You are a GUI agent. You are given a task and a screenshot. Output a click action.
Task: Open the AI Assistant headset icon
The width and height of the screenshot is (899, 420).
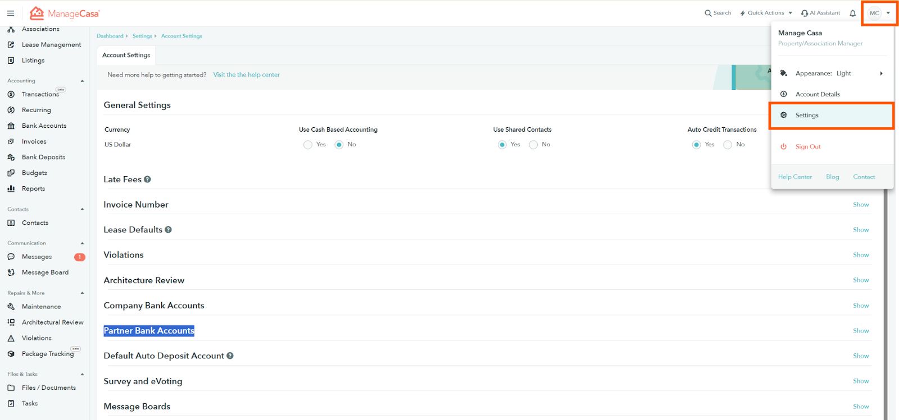pos(805,13)
